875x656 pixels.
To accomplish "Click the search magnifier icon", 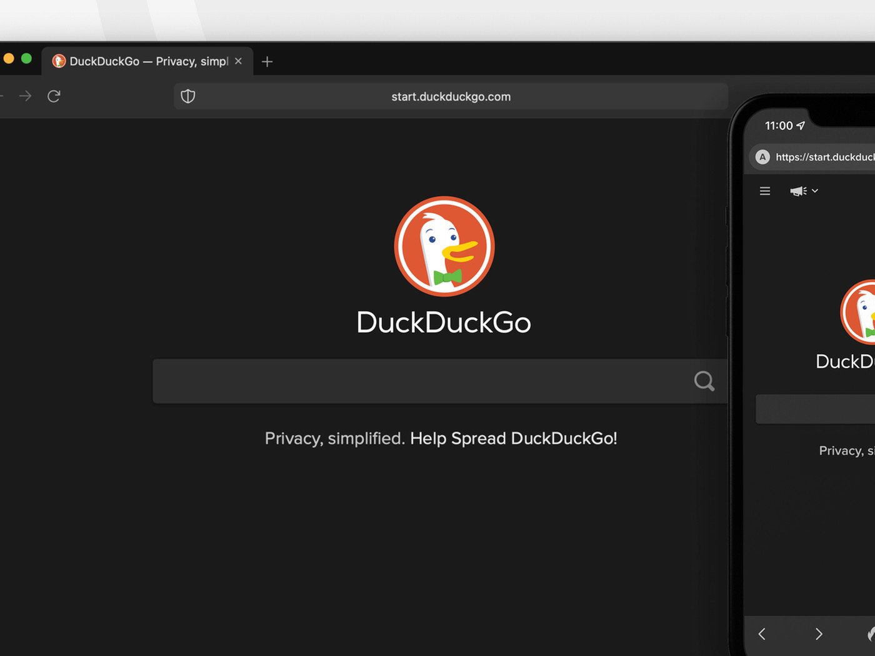I will pos(704,380).
